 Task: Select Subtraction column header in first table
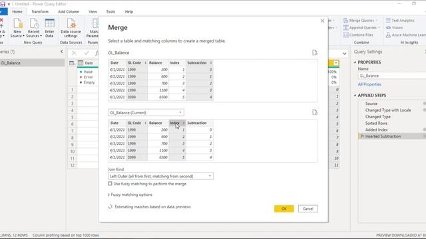200,62
